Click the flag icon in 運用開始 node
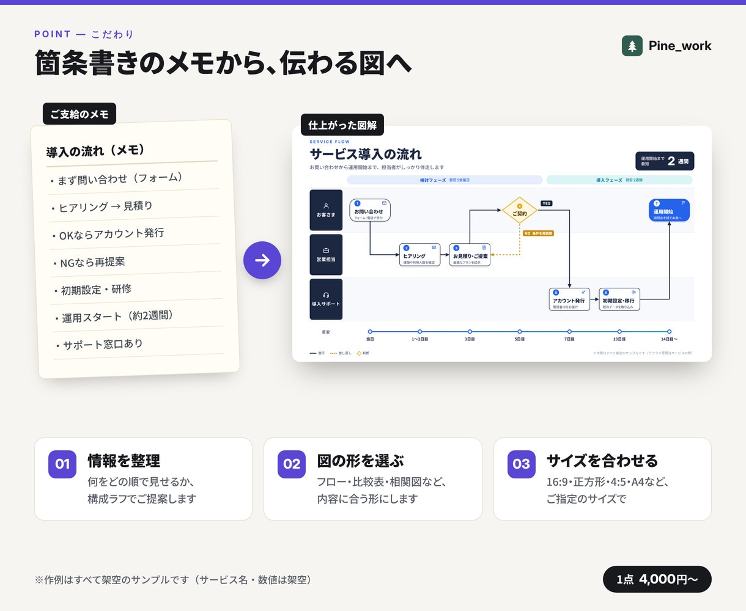 (683, 203)
